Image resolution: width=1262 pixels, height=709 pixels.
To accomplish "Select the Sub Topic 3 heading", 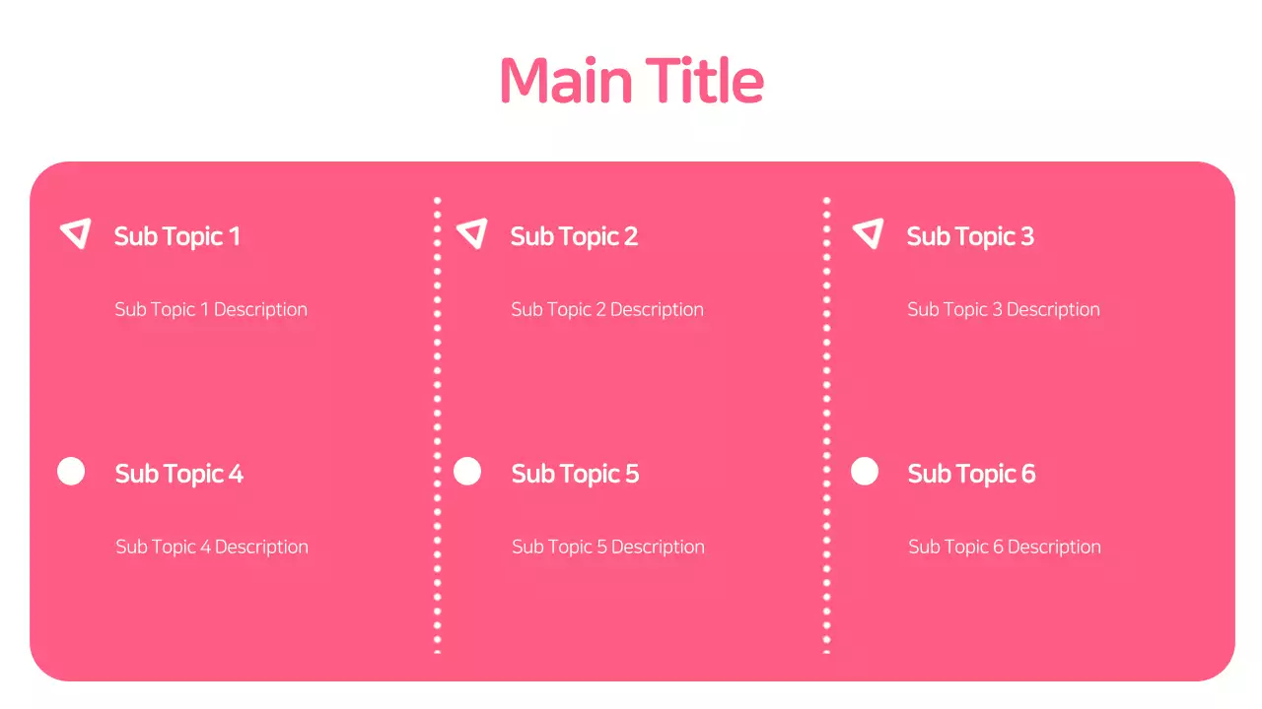I will 970,236.
